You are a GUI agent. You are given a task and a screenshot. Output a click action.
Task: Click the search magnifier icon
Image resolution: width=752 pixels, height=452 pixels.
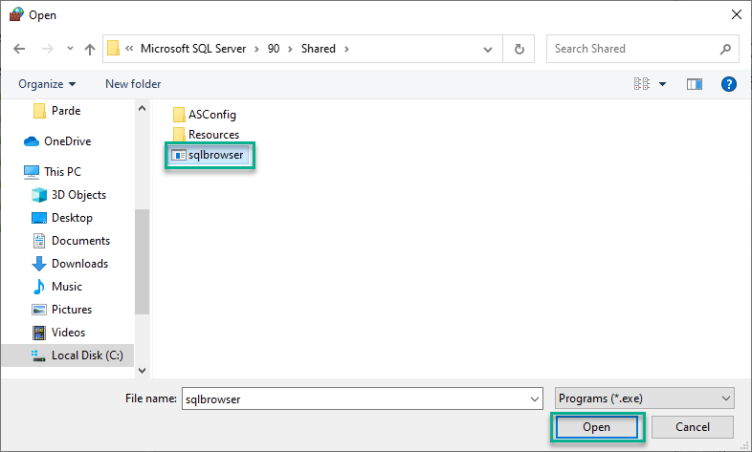[725, 49]
